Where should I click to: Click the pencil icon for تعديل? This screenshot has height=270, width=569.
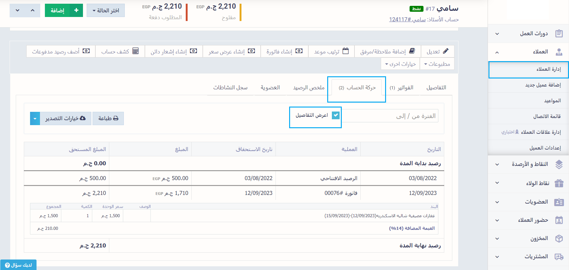point(445,51)
